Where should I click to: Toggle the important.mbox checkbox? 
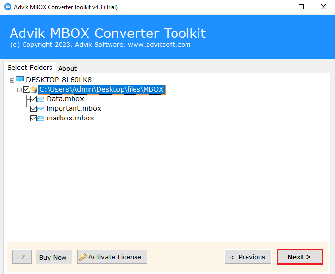pyautogui.click(x=33, y=109)
